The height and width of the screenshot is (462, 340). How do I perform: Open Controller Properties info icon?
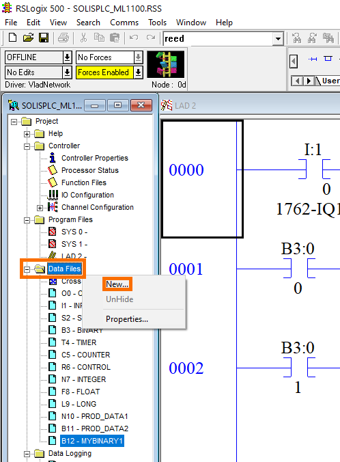(53, 158)
